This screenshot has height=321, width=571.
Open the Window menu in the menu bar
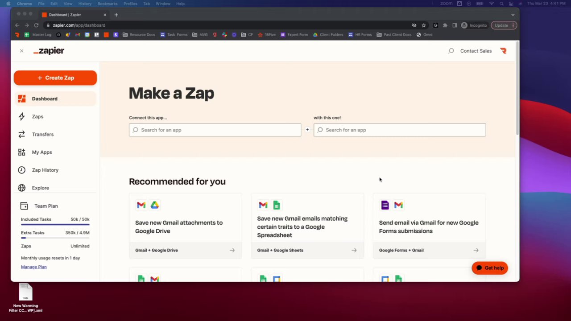pyautogui.click(x=163, y=4)
